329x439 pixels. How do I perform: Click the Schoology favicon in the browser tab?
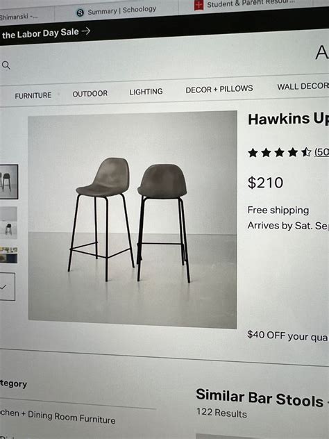81,13
